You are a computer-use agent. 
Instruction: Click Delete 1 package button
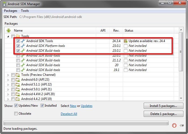(163, 114)
